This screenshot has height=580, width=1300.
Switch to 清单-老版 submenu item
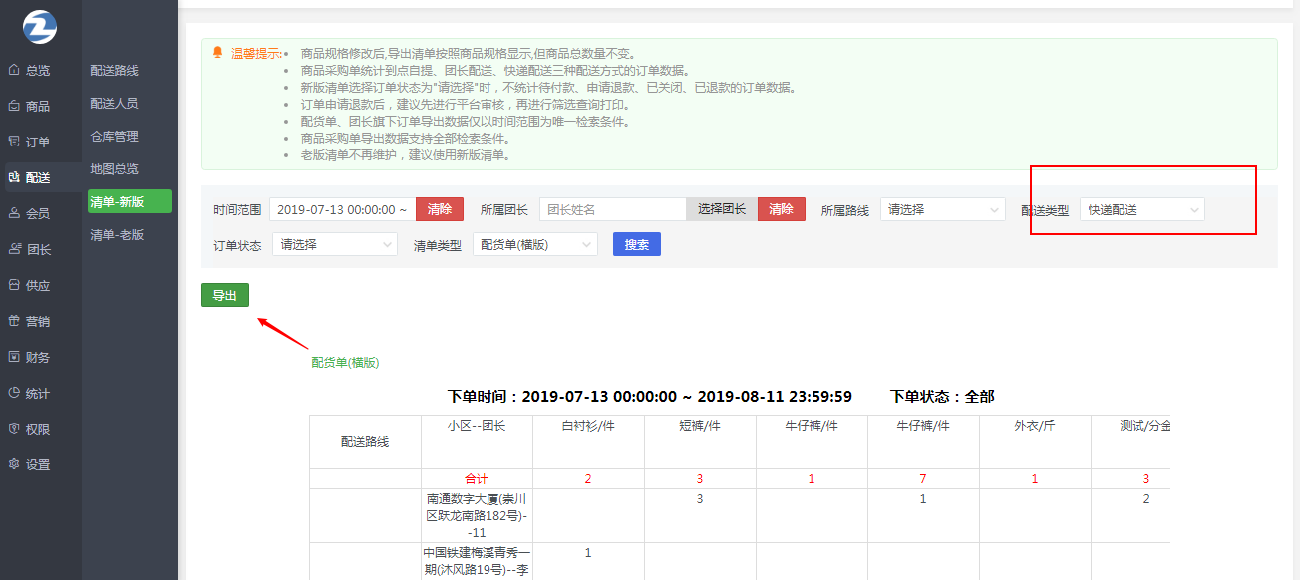[x=117, y=235]
